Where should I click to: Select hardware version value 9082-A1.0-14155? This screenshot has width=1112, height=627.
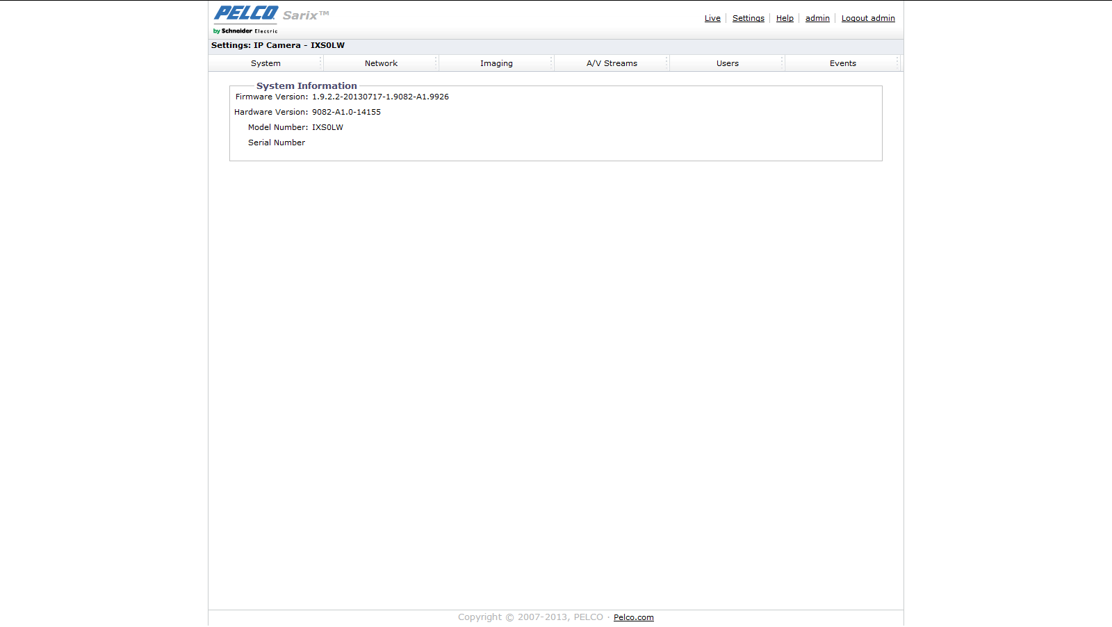tap(346, 112)
